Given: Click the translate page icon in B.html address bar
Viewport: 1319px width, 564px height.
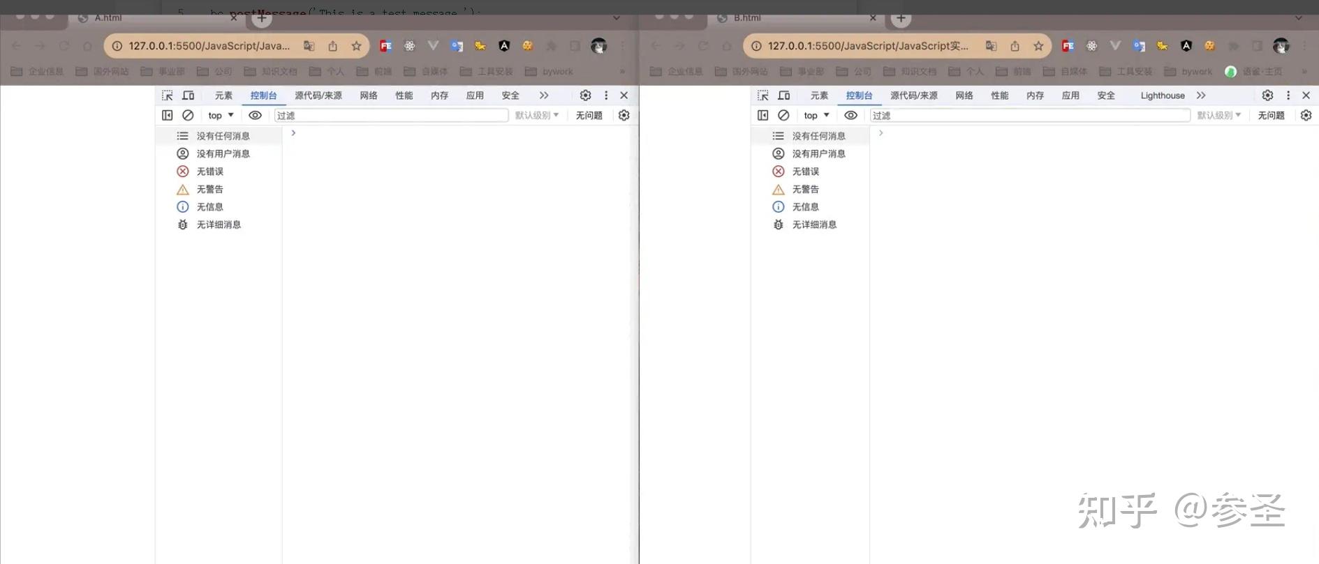Looking at the screenshot, I should tap(991, 46).
